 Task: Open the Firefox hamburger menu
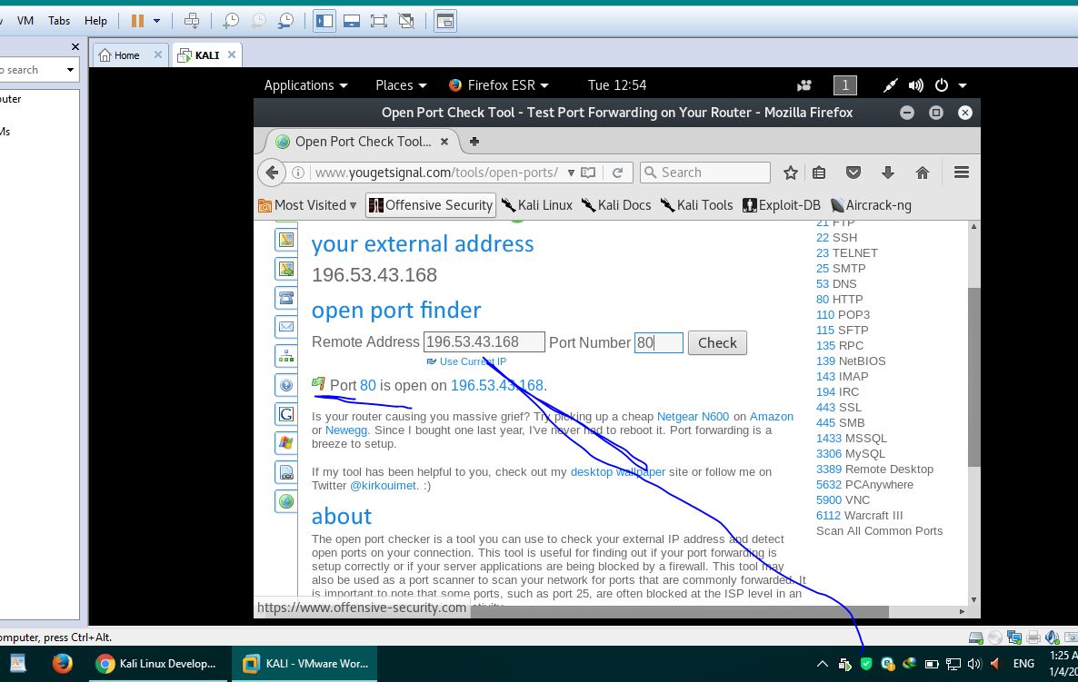(961, 173)
